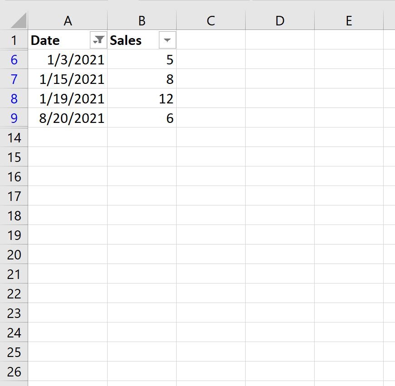The height and width of the screenshot is (386, 395).
Task: Select column D header
Action: 280,20
